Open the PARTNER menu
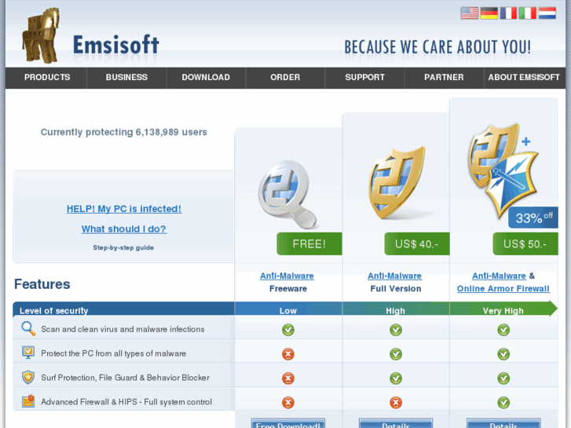The image size is (571, 428). click(444, 77)
